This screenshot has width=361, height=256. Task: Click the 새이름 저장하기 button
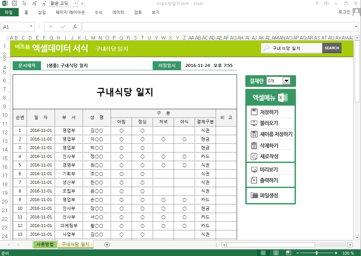click(x=271, y=134)
